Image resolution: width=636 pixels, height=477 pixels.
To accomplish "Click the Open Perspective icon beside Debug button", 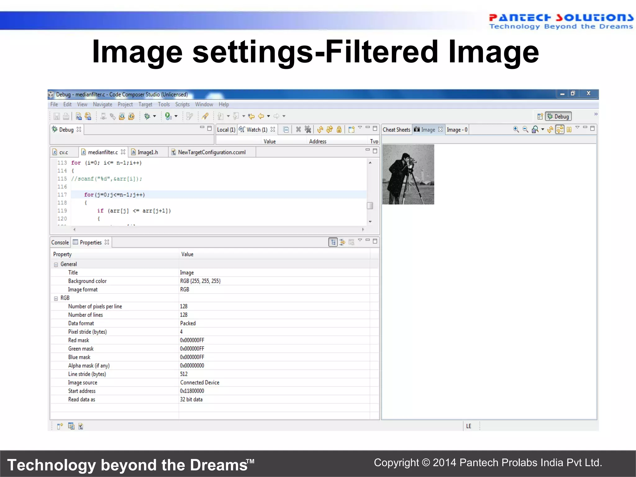I will [540, 116].
